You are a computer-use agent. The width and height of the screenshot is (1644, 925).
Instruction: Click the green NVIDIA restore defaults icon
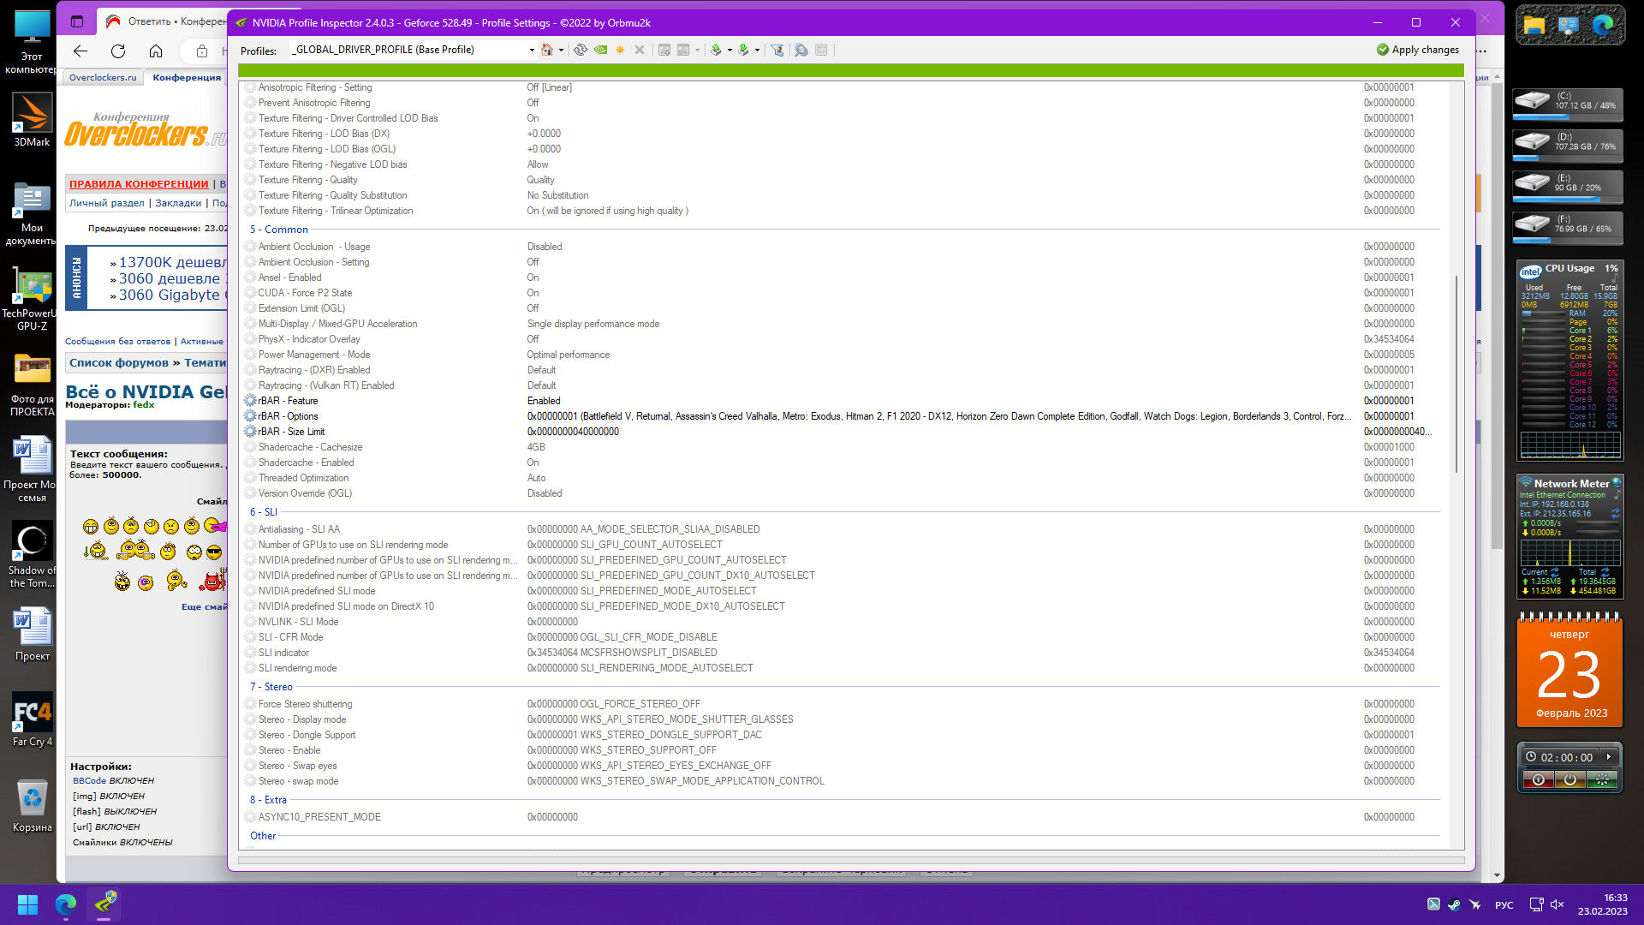[600, 50]
